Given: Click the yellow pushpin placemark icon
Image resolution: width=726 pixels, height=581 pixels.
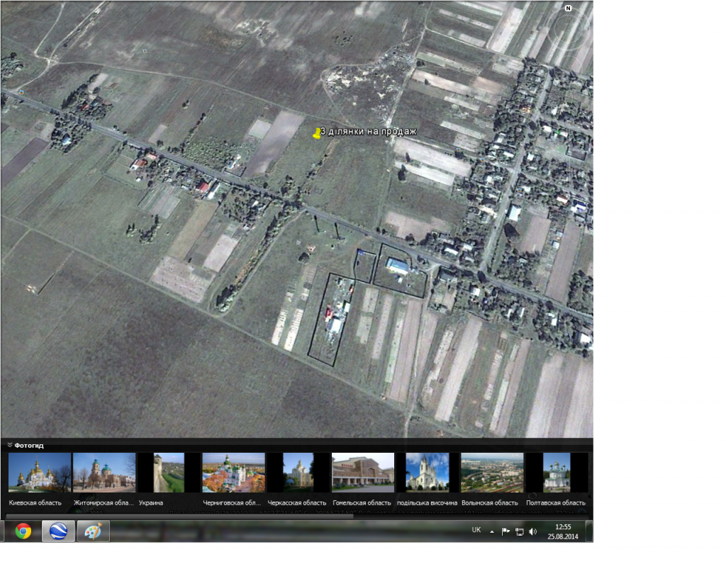Looking at the screenshot, I should pyautogui.click(x=316, y=132).
